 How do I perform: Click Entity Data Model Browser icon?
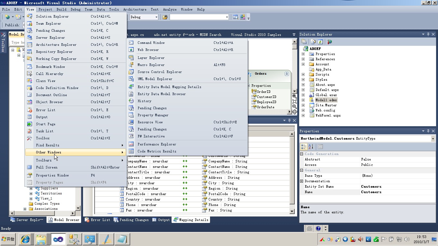(131, 94)
